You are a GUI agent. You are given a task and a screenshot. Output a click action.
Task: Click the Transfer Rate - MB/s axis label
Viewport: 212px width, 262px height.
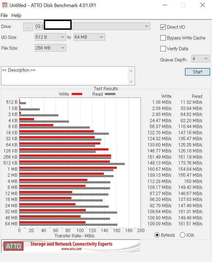click(x=74, y=236)
